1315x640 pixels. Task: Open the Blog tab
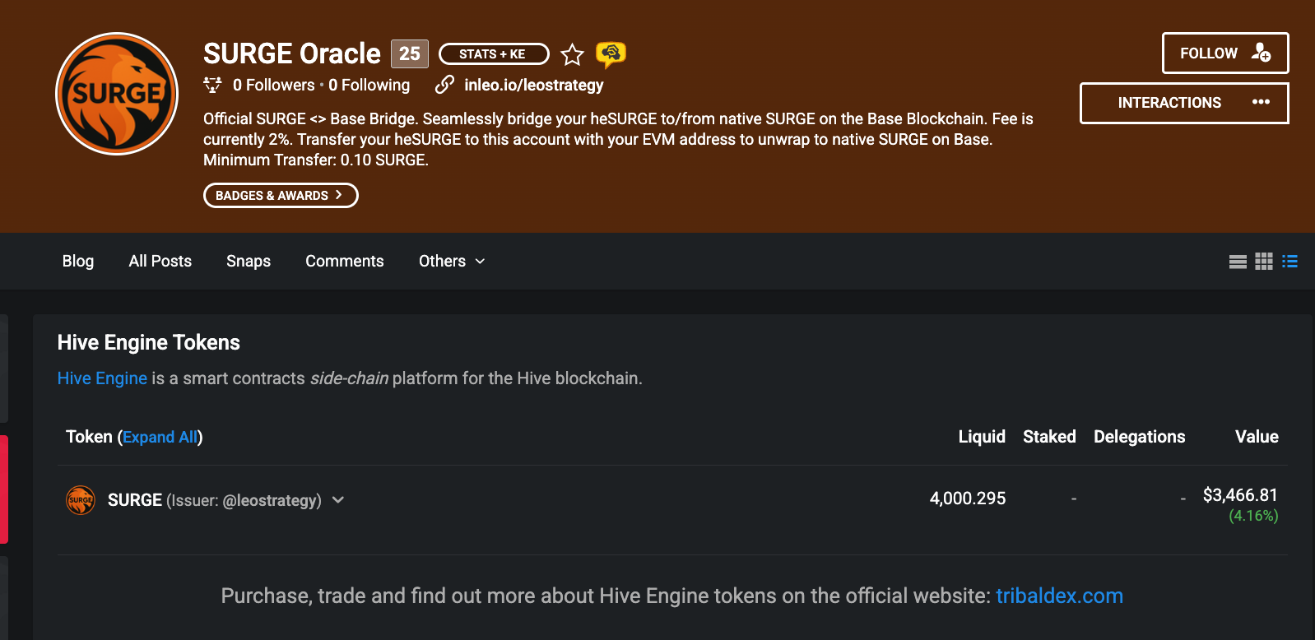pyautogui.click(x=78, y=262)
